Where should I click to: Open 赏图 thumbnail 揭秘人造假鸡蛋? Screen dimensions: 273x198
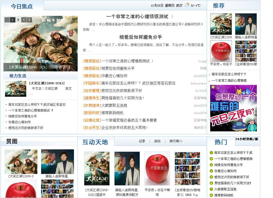pos(58,162)
